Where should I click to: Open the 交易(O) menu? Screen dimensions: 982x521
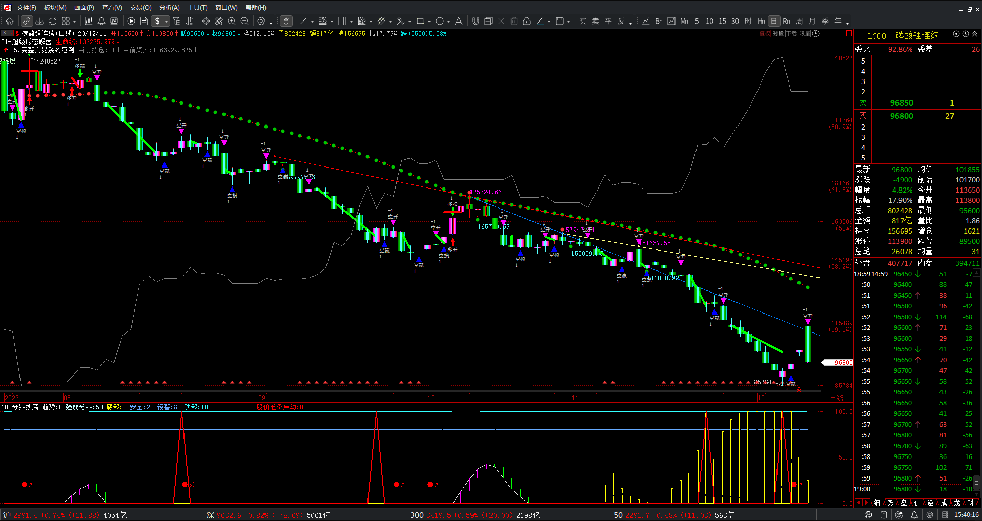(140, 7)
